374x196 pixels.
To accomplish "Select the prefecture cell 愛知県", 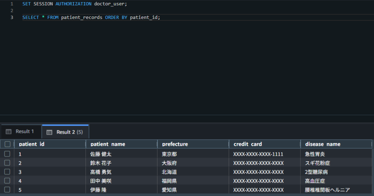I will 193,190.
